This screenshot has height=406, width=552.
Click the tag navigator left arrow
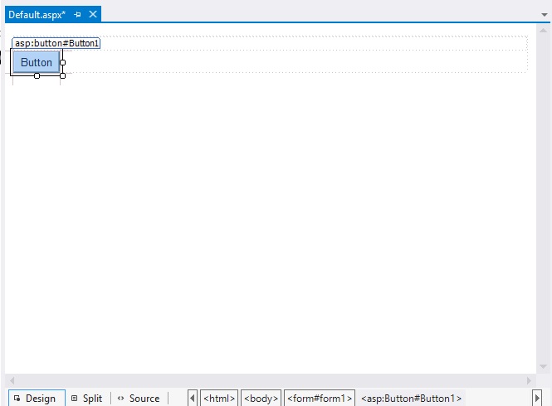click(193, 399)
